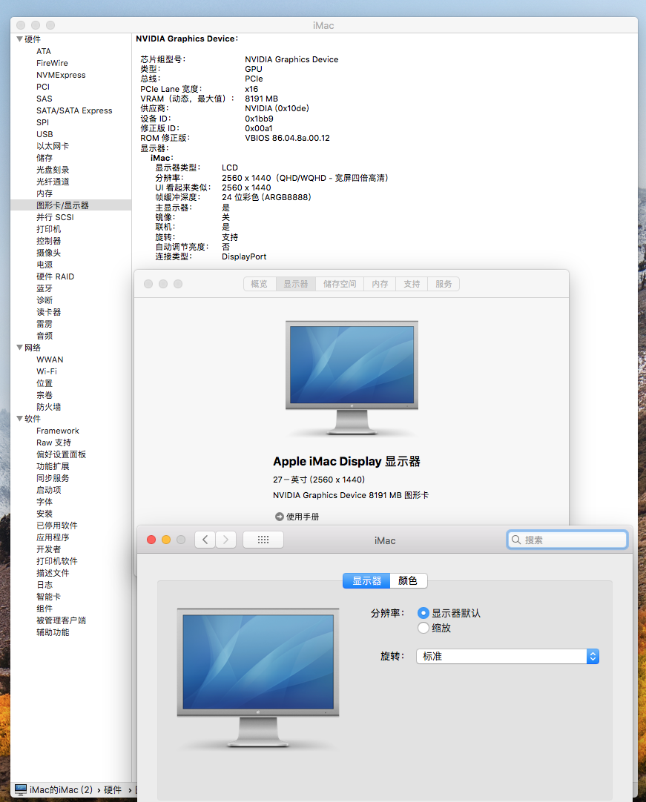646x802 pixels.
Task: Select SATA/SATA Express in sidebar
Action: point(74,110)
